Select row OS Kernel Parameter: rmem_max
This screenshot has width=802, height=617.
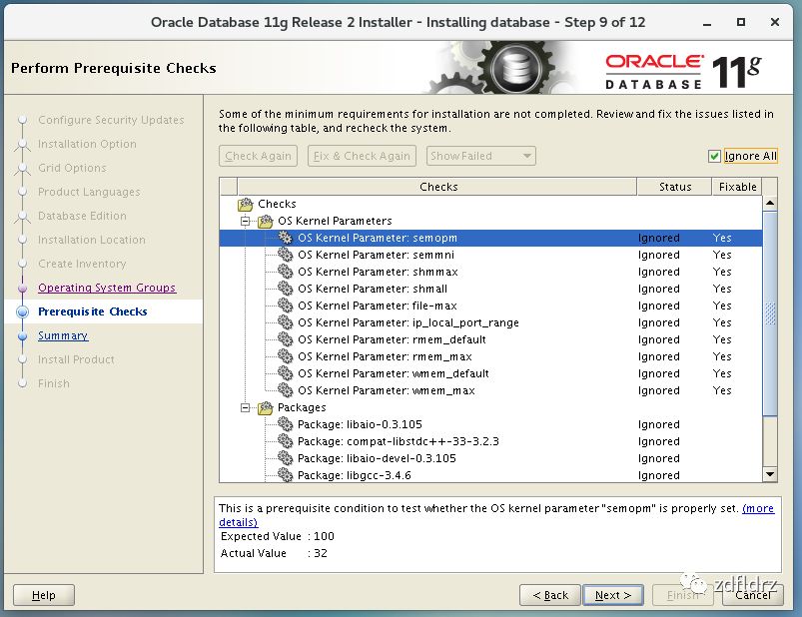click(x=490, y=356)
